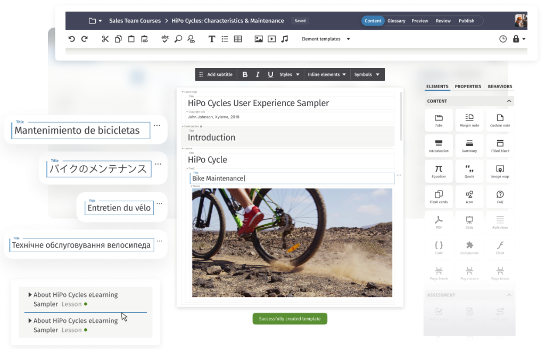Insert audio with the music note icon
Screen dimensions: 545x349
[x=285, y=39]
